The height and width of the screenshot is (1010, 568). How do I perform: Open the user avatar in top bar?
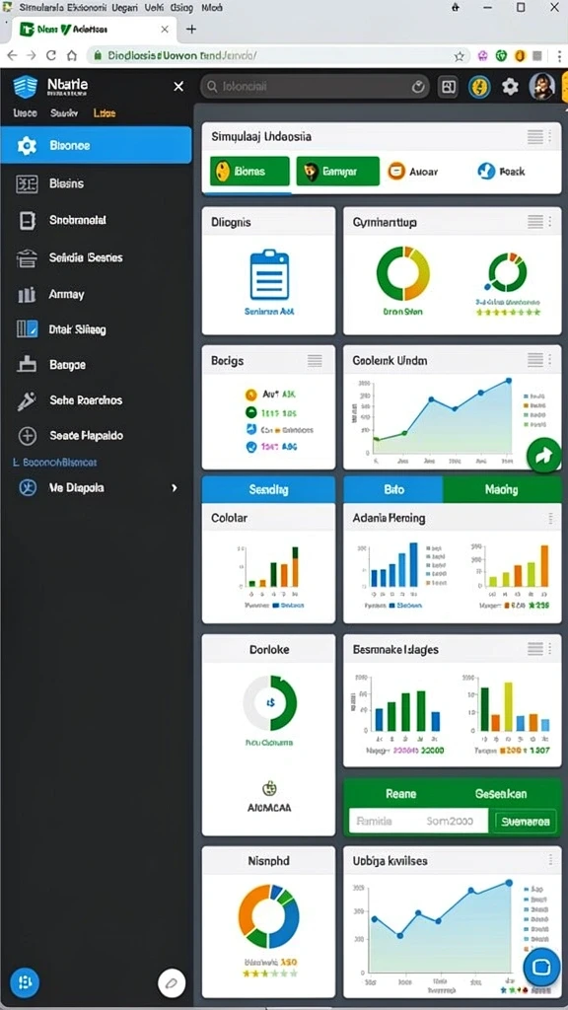point(541,87)
